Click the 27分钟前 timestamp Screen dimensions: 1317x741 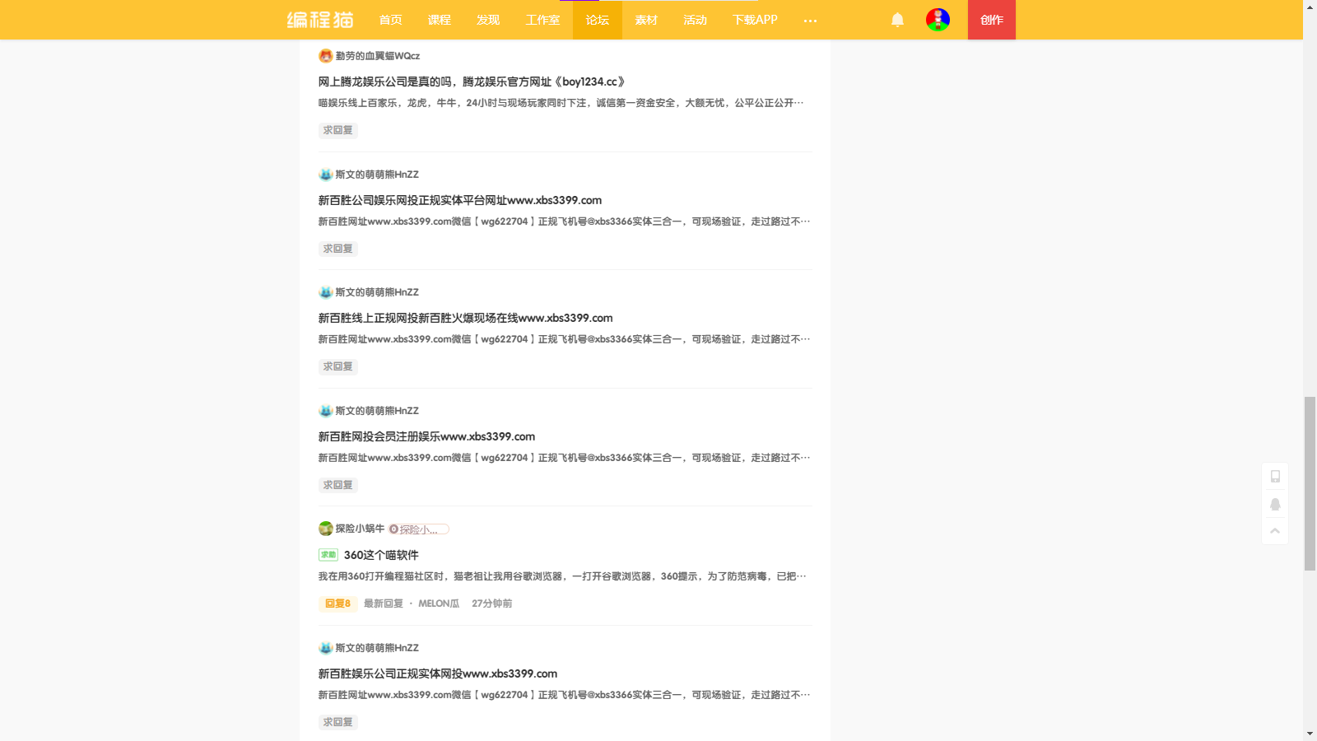pyautogui.click(x=492, y=604)
